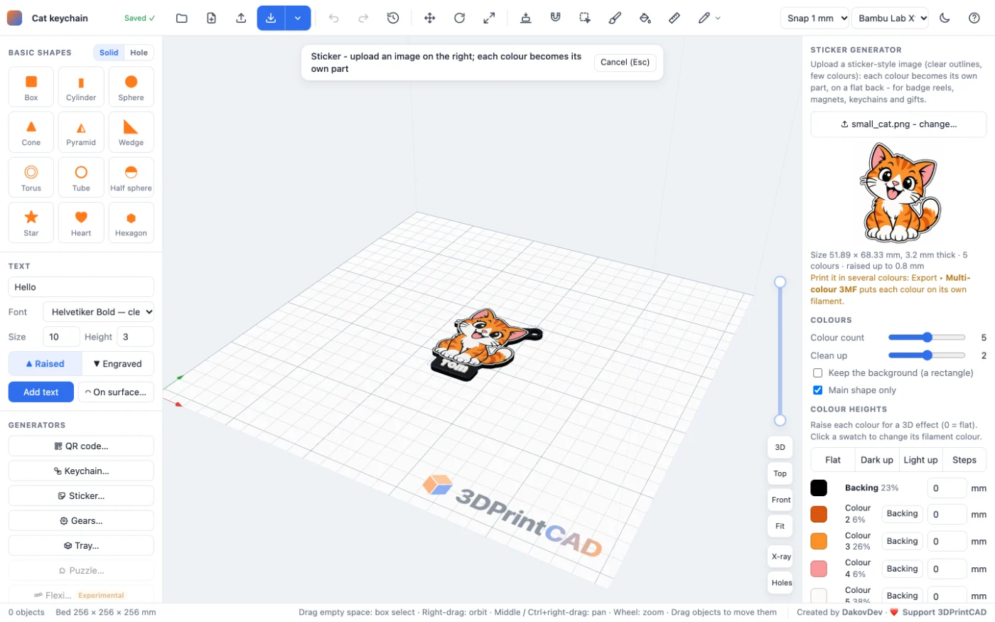Add a Torus shape
This screenshot has height=622, width=995.
31,178
